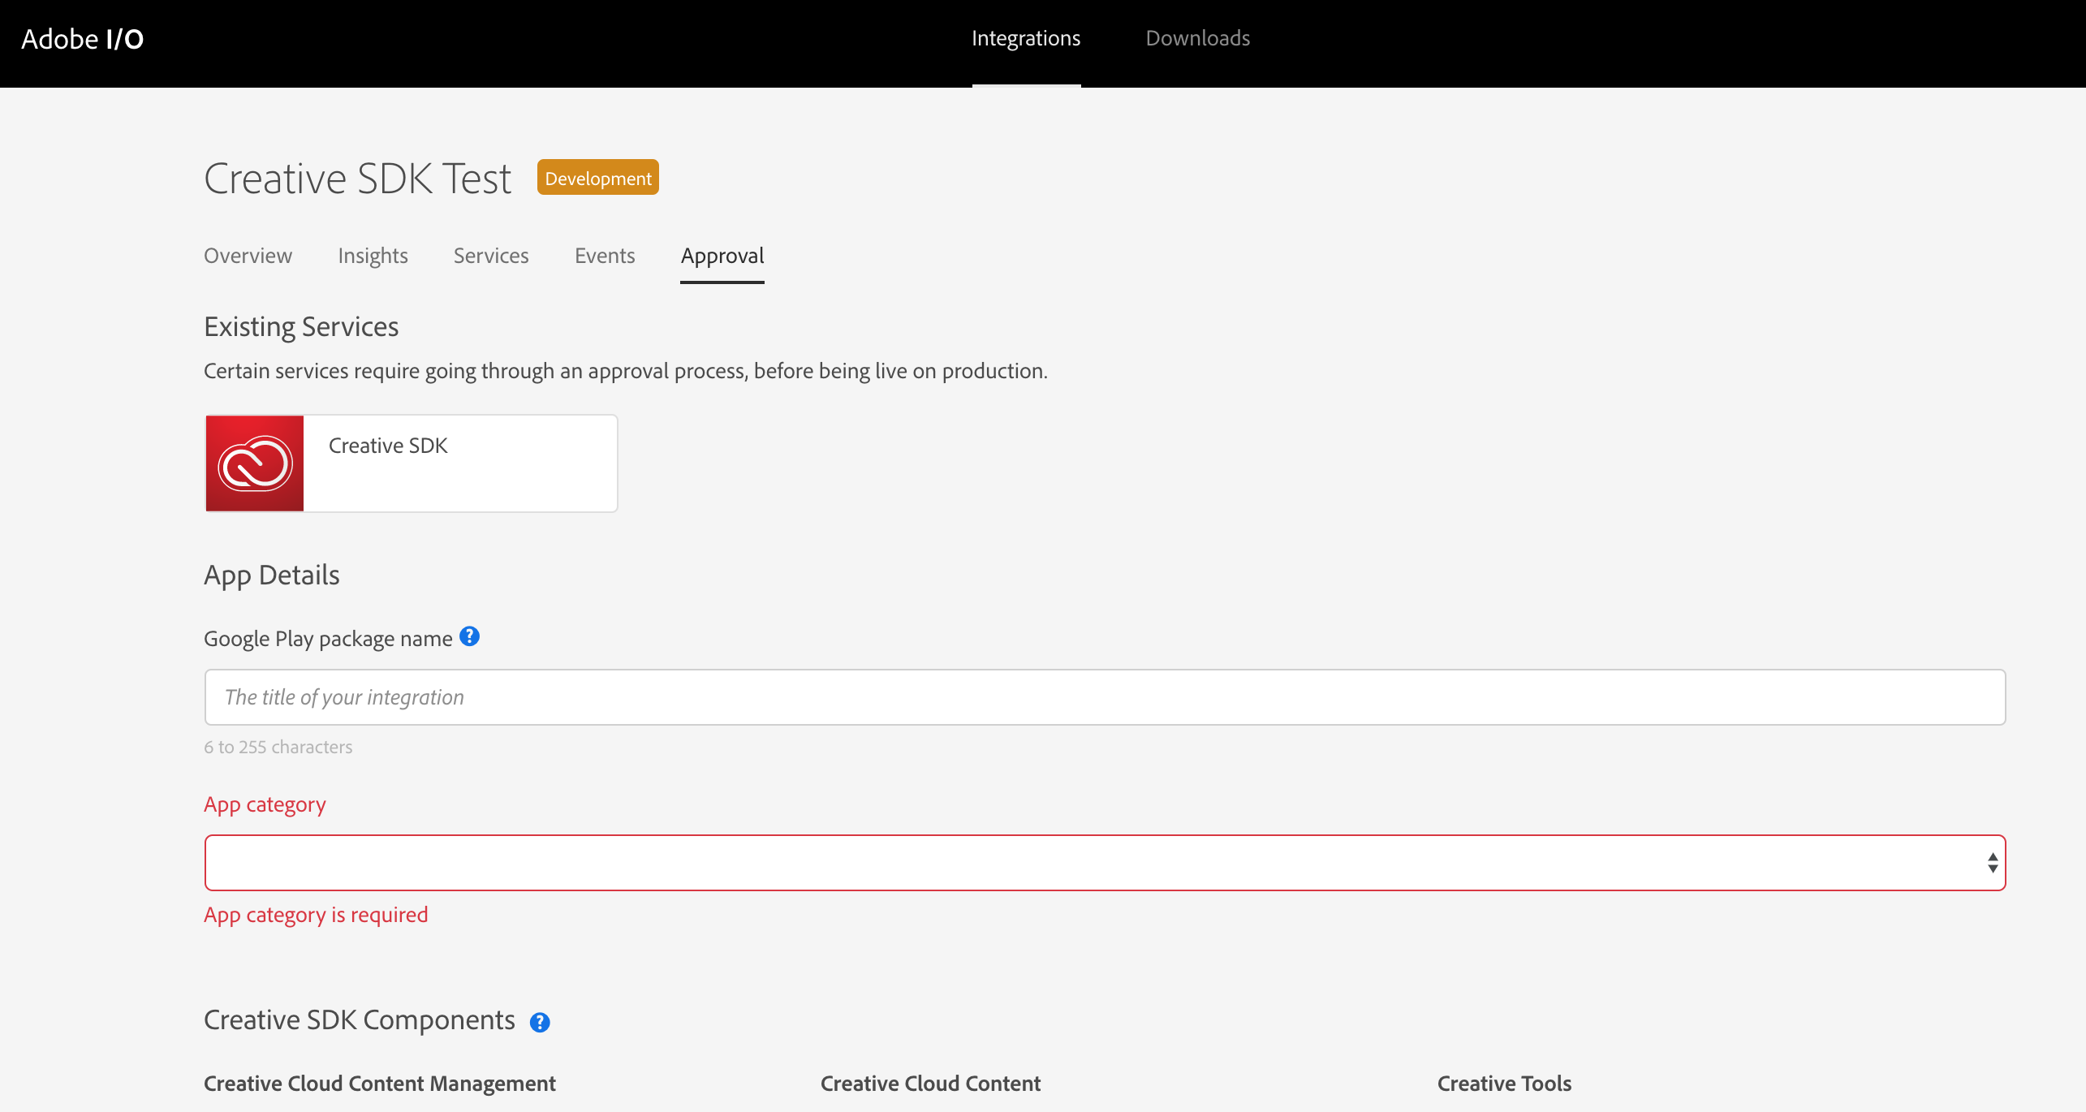Click the App category is required message
This screenshot has height=1112, width=2086.
pyautogui.click(x=316, y=915)
